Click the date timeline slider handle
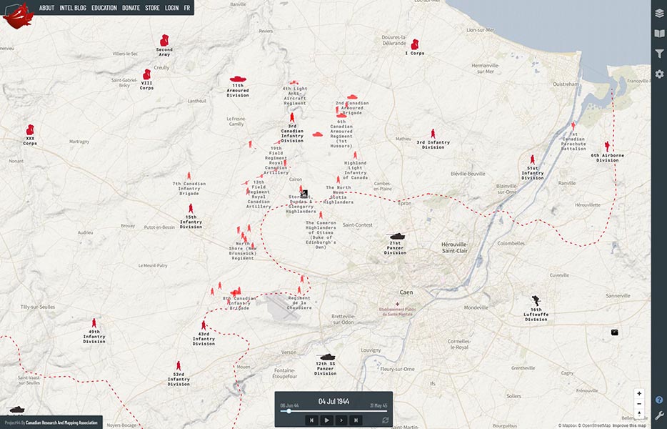This screenshot has height=429, width=667. click(x=289, y=411)
